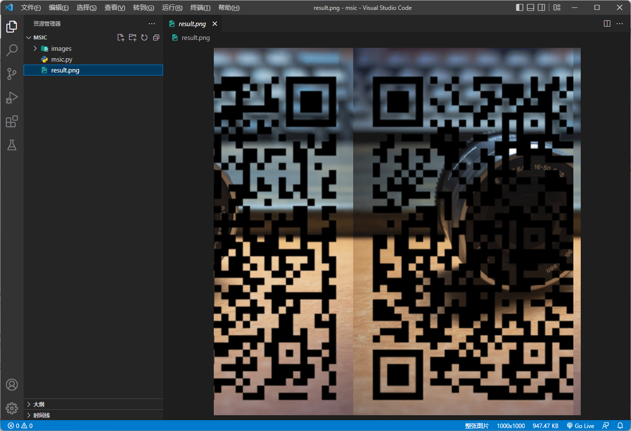Click the Go Live status bar button
The width and height of the screenshot is (631, 431).
tap(581, 426)
